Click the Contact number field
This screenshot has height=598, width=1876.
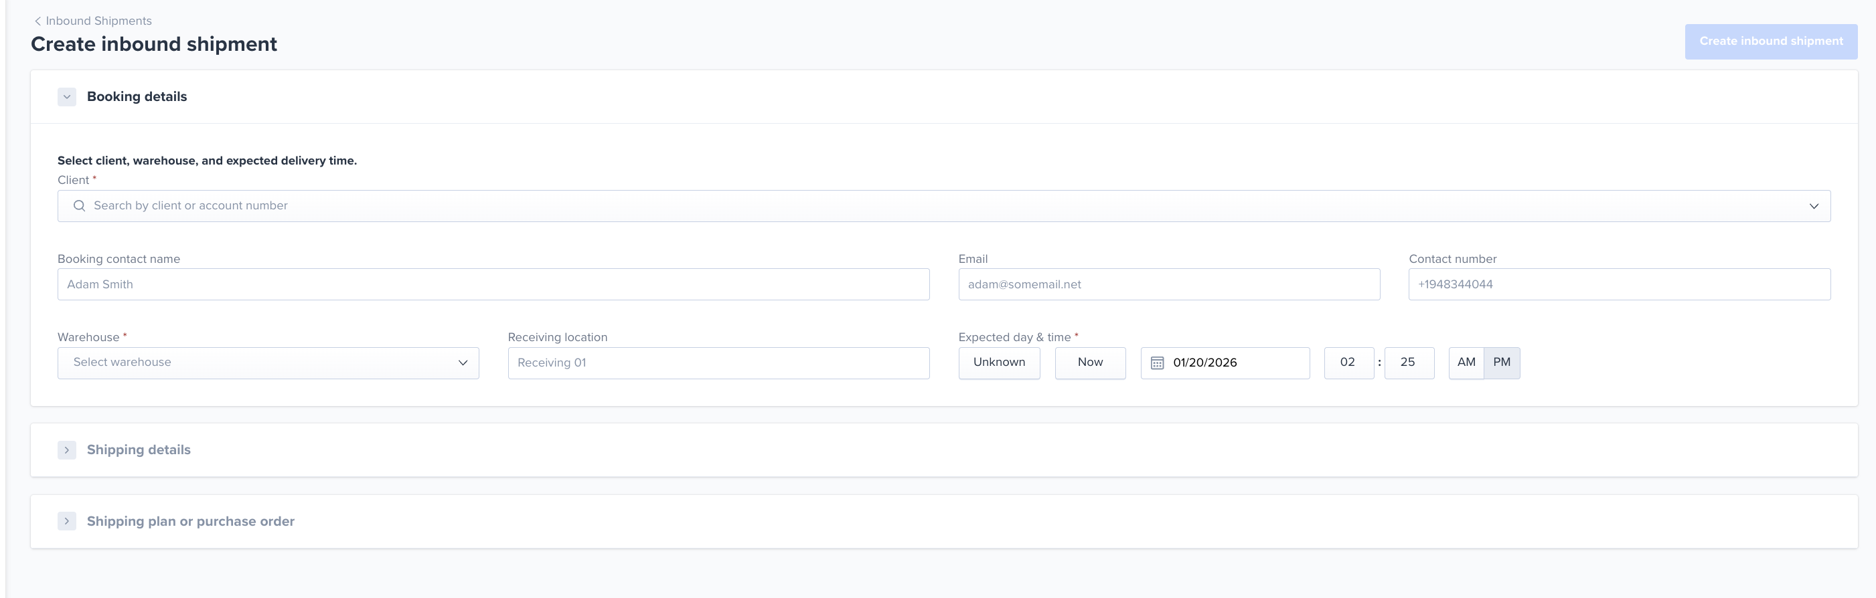click(1618, 284)
